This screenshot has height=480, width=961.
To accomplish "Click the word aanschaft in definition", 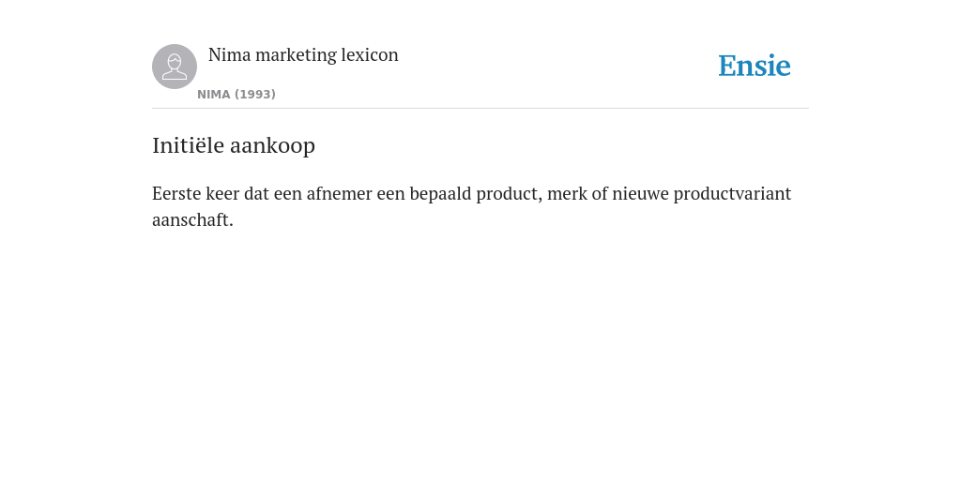I will pyautogui.click(x=192, y=219).
